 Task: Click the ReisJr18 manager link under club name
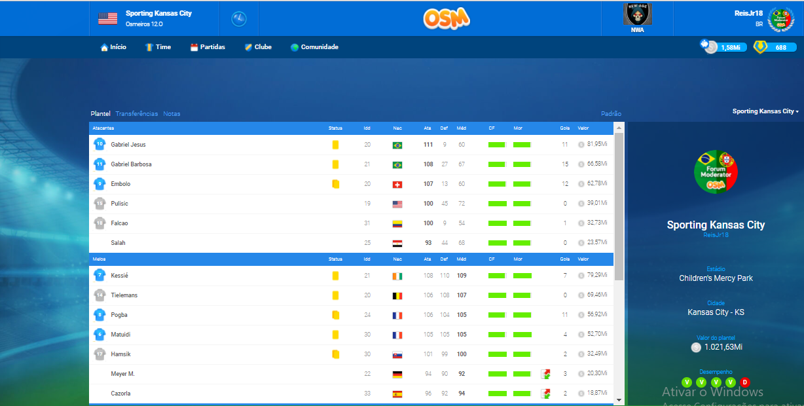(716, 235)
